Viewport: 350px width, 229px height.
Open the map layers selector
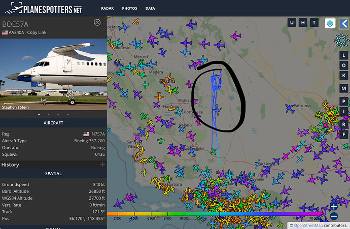coord(330,23)
